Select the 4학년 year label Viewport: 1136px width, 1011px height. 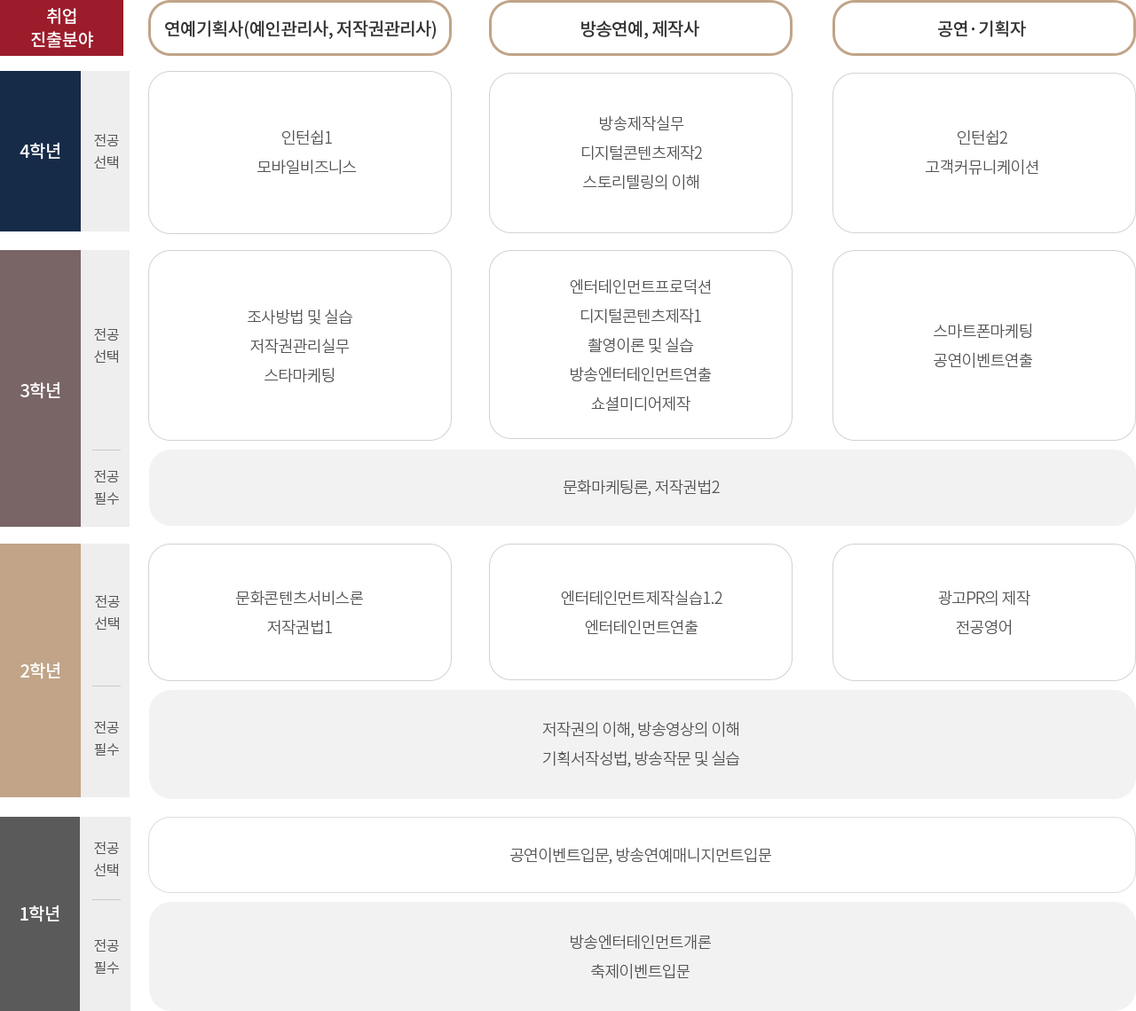point(40,151)
